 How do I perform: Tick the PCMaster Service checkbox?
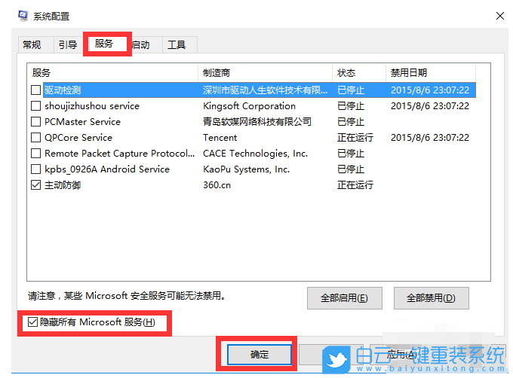tap(35, 122)
